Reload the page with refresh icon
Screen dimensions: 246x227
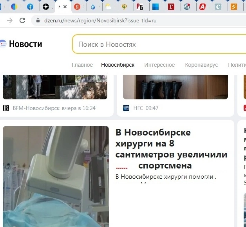22,20
